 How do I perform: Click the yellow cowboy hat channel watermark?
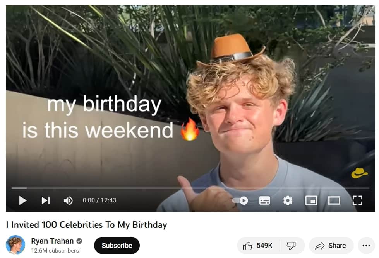pyautogui.click(x=359, y=173)
